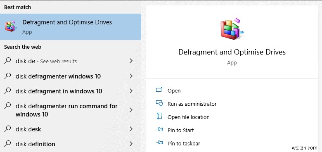The image size is (322, 152).
Task: Click the 'Best match' heading
Action: [17, 7]
